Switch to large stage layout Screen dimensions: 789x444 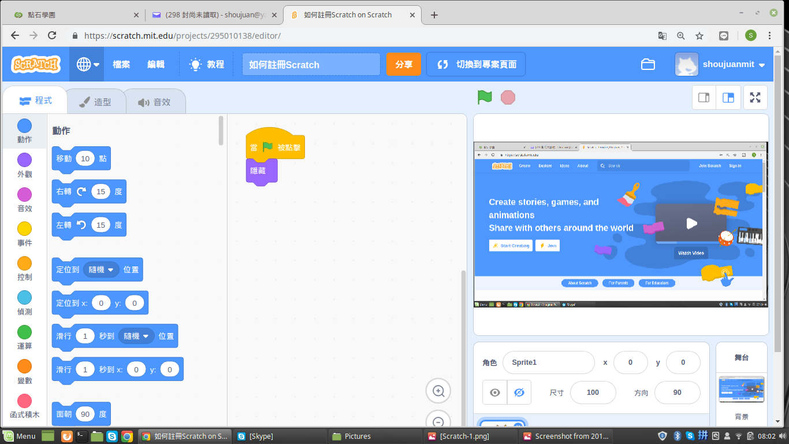point(728,97)
